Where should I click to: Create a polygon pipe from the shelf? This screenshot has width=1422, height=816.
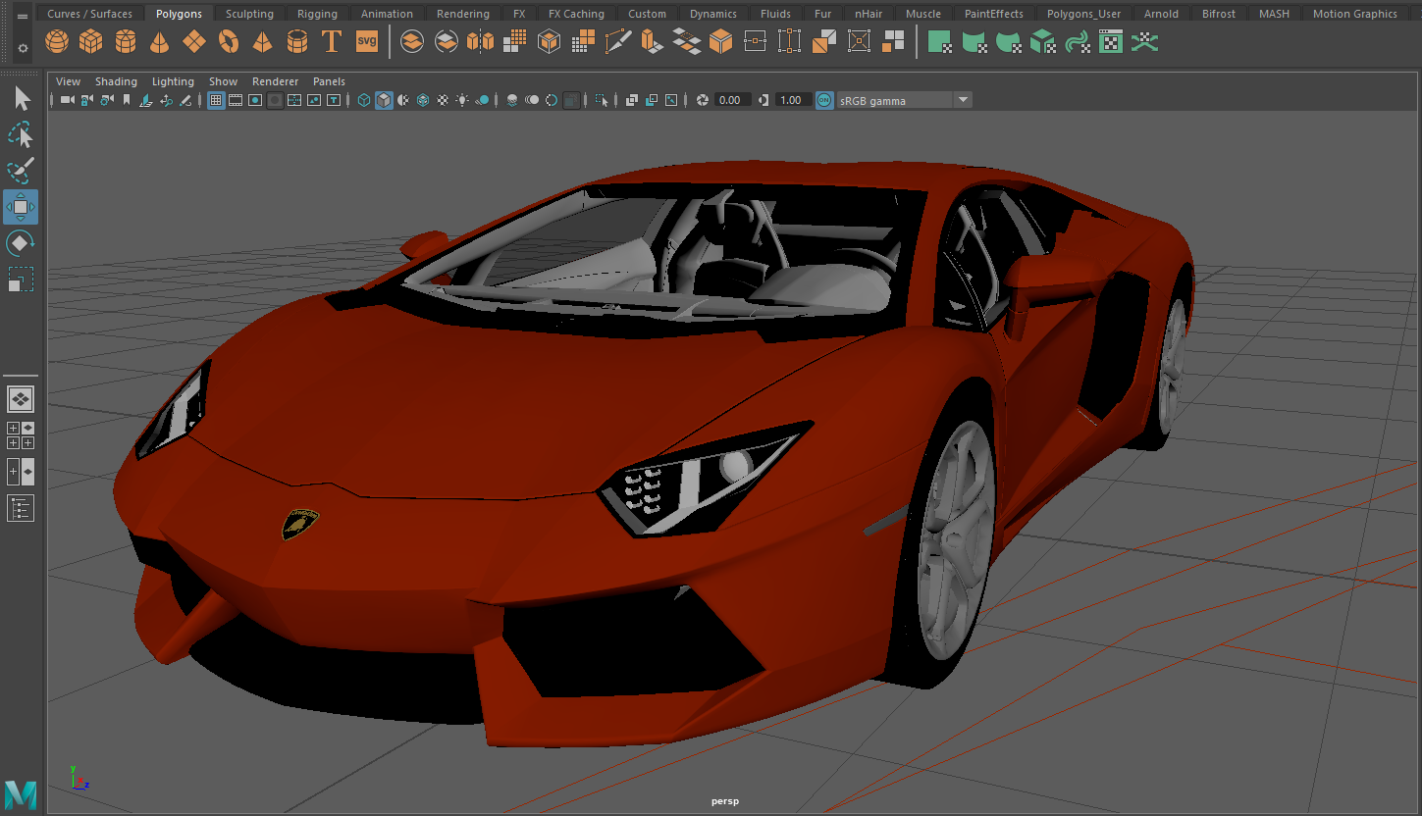tap(297, 42)
